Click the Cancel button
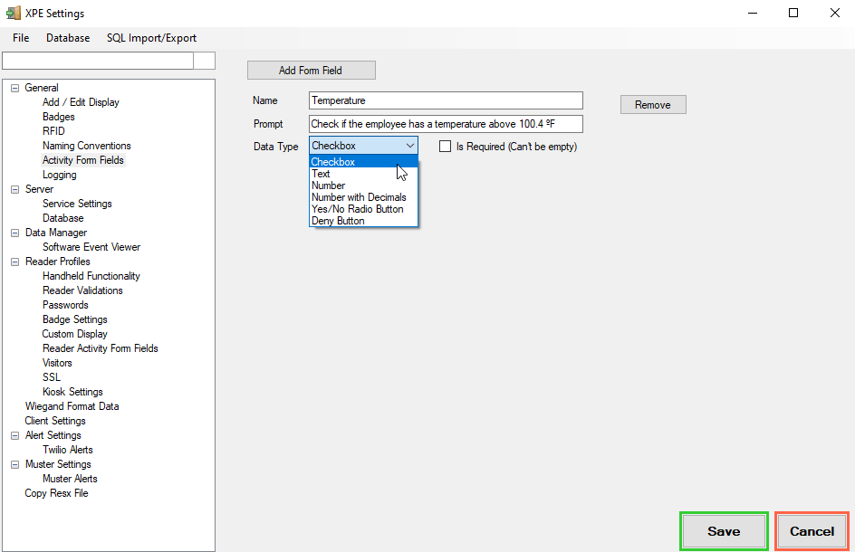This screenshot has height=552, width=855. 812,531
